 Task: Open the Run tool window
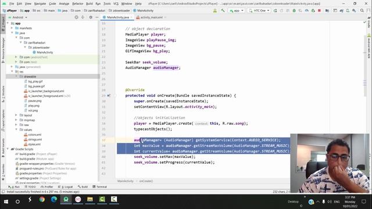(x=14, y=187)
